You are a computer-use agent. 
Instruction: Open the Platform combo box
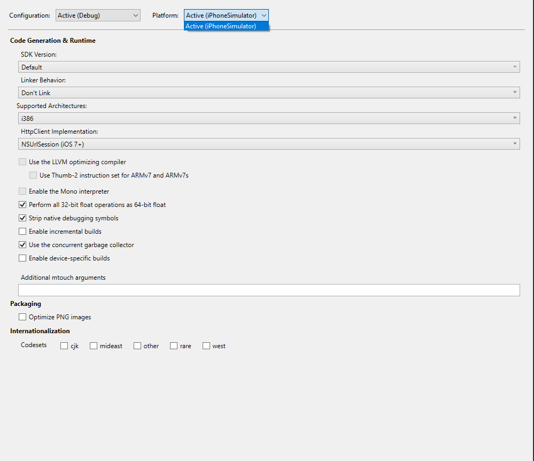click(x=226, y=16)
